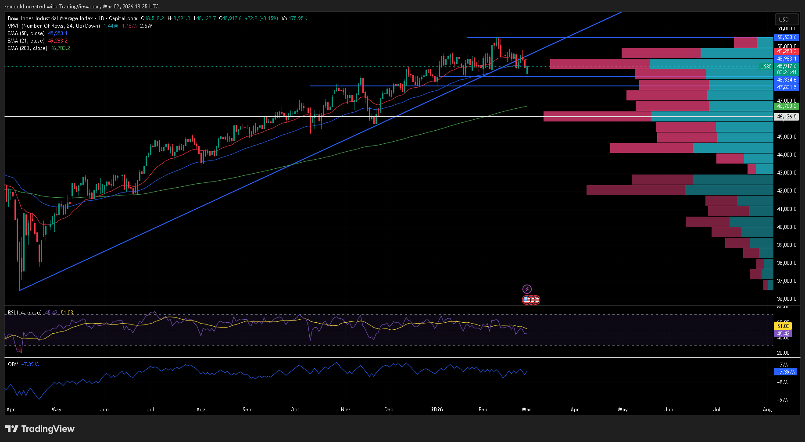Click the purple lightning bolt event icon
Image resolution: width=805 pixels, height=442 pixels.
pos(527,289)
